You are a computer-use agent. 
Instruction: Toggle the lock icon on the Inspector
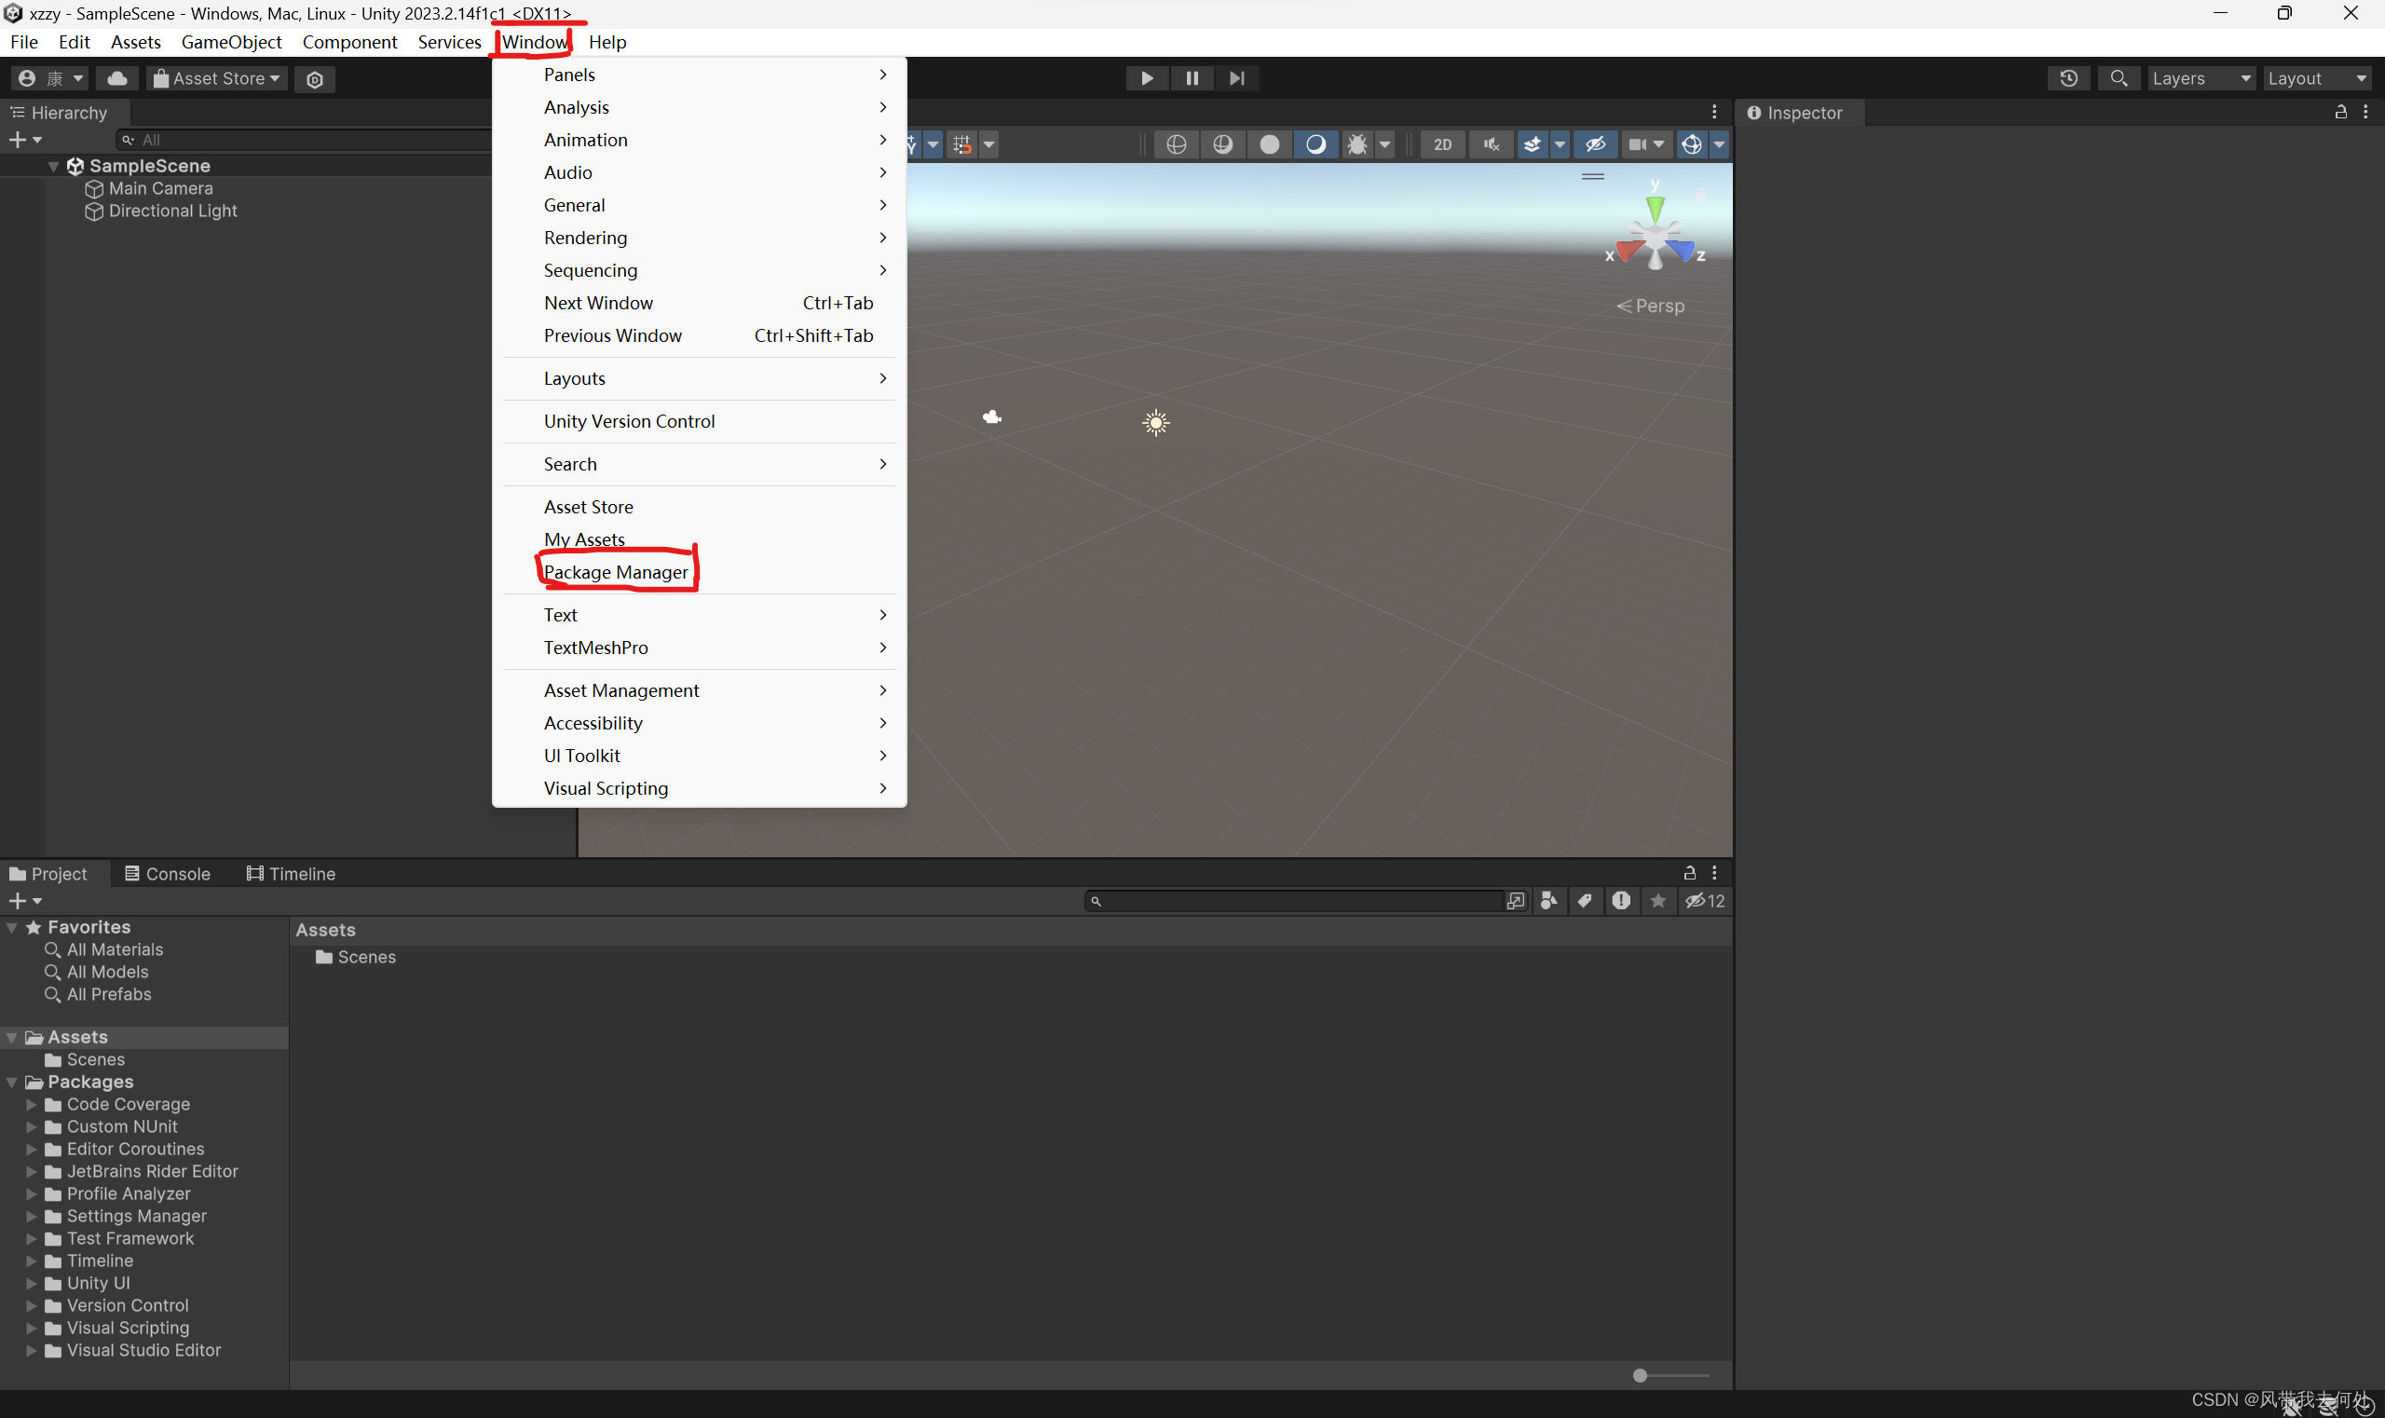point(2340,112)
